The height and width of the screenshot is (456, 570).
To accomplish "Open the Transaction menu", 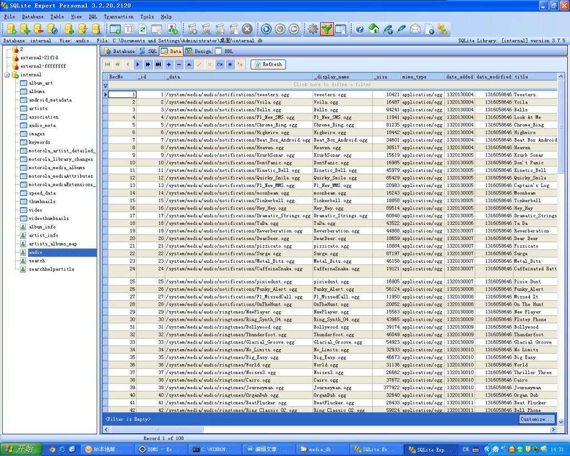I will pos(119,17).
